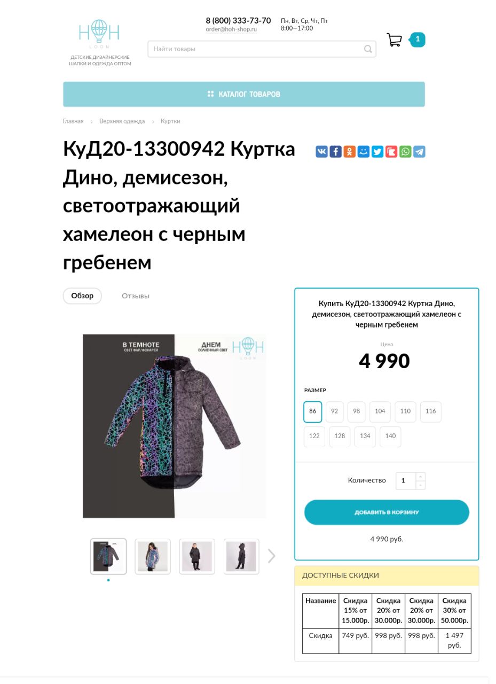The image size is (496, 684).
Task: Switch to the Отзывы tab
Action: [136, 296]
